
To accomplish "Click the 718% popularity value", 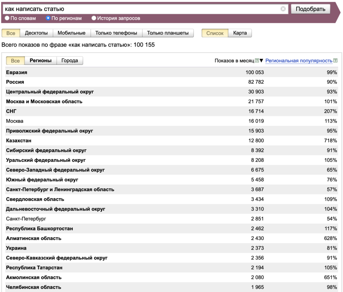I will (331, 141).
